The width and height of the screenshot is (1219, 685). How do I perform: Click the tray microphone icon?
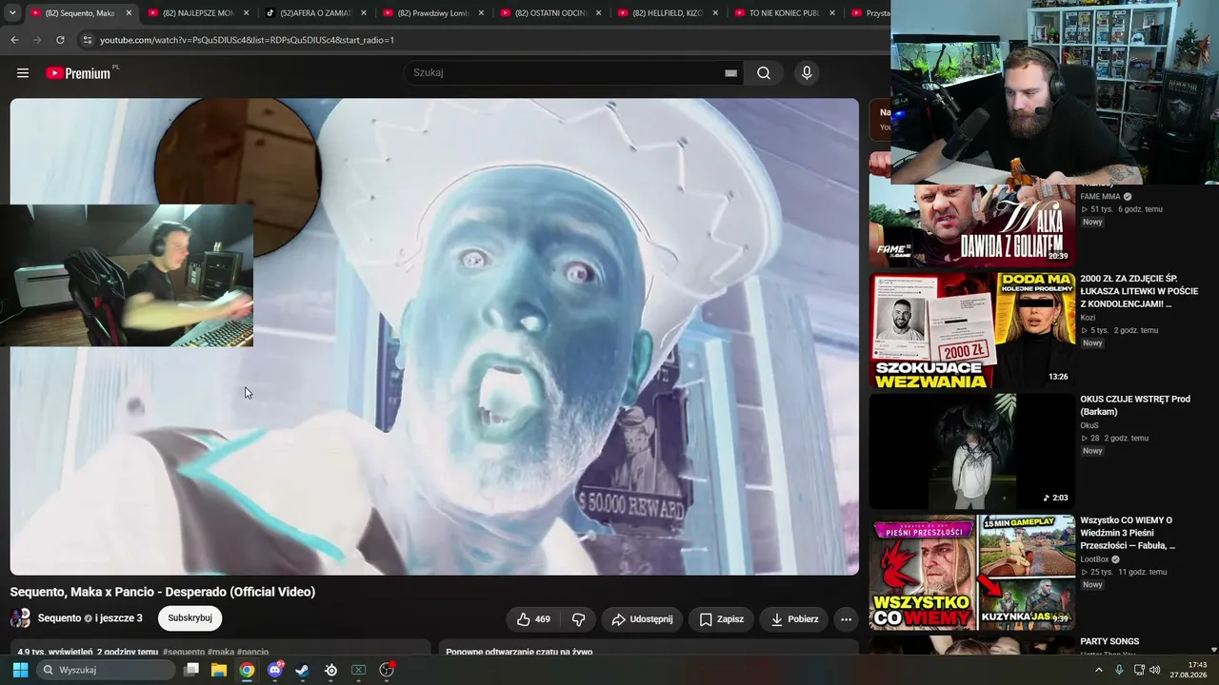point(1119,670)
